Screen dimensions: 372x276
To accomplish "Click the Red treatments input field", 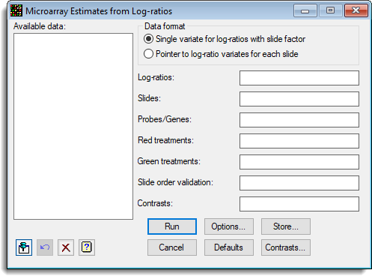I will (x=299, y=141).
